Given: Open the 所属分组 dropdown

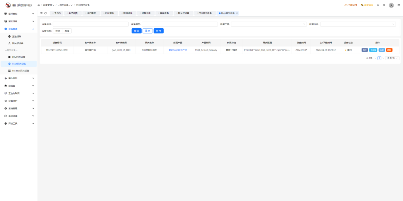Looking at the screenshot, I should coord(357,24).
